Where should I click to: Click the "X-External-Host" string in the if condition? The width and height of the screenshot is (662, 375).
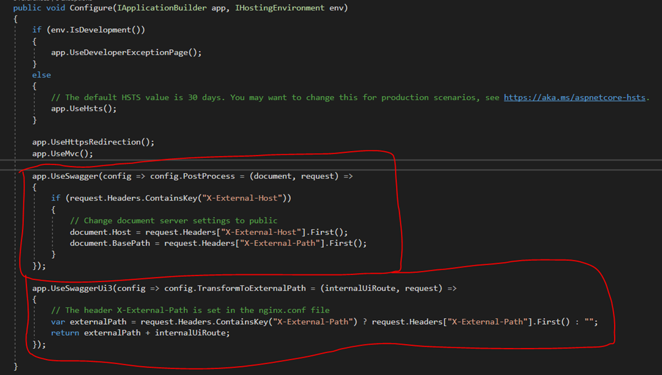[x=242, y=198]
